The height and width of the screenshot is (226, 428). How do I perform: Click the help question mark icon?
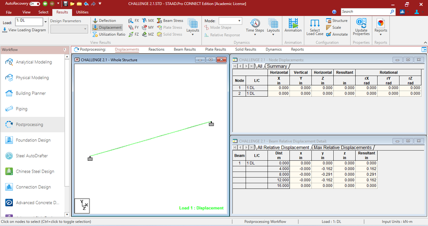[334, 12]
